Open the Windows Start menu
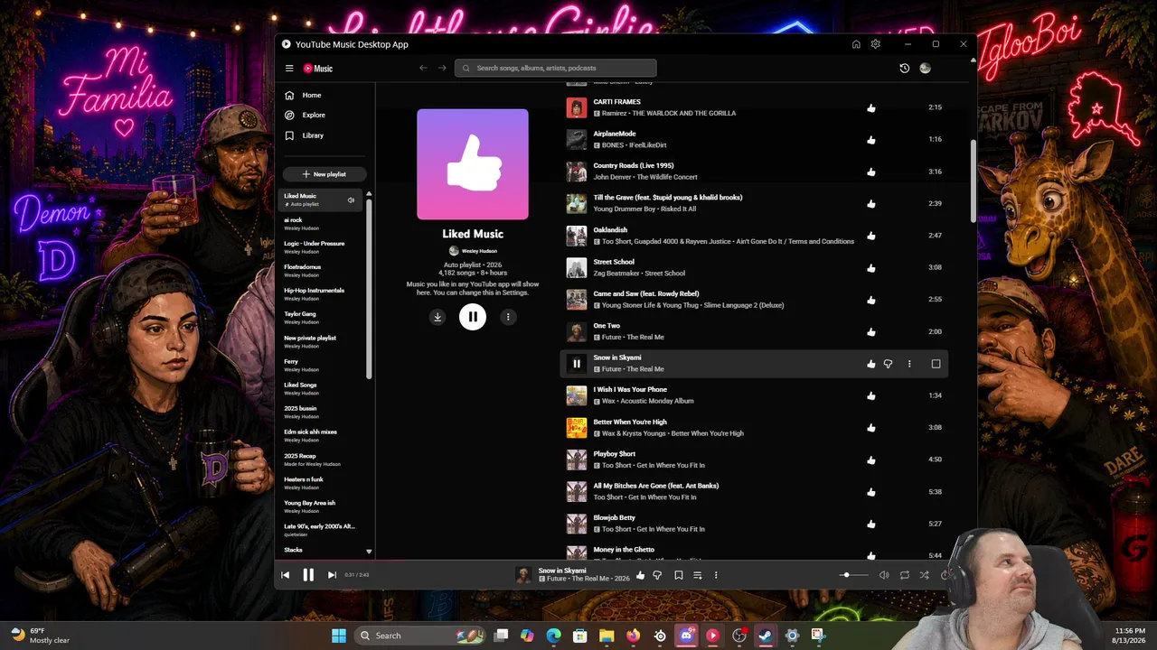The width and height of the screenshot is (1157, 650). tap(338, 636)
